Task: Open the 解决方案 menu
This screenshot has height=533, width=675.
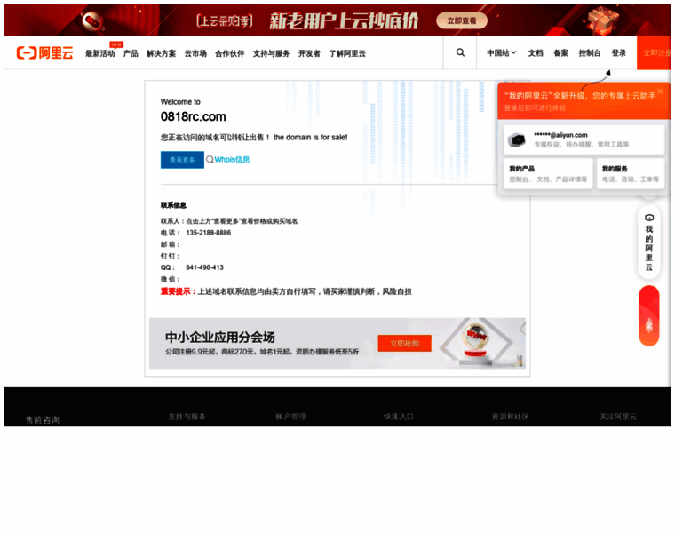Action: (x=161, y=53)
